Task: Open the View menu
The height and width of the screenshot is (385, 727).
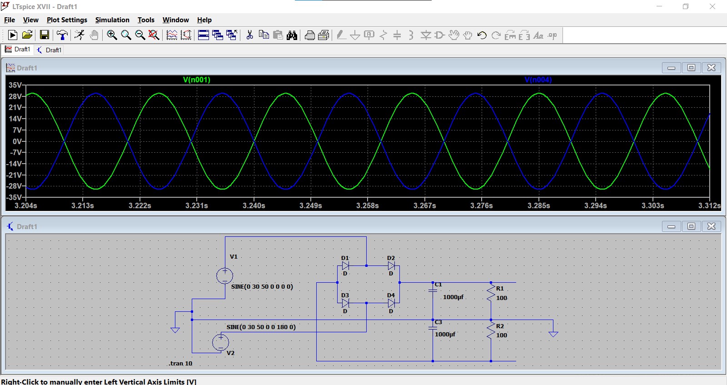Action: (x=30, y=20)
